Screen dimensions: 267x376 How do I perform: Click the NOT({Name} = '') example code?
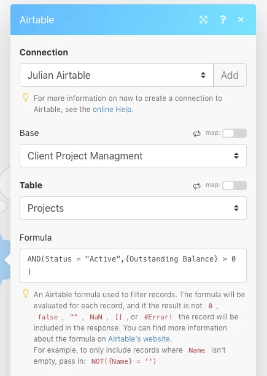(123, 361)
